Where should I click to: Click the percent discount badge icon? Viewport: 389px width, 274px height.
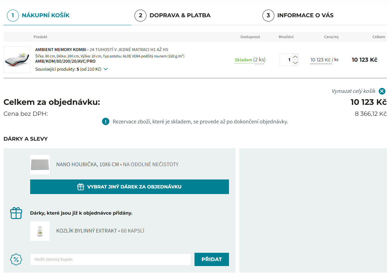click(16, 259)
